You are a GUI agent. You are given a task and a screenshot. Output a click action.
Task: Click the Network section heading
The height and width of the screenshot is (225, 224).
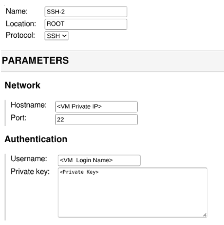point(22,85)
